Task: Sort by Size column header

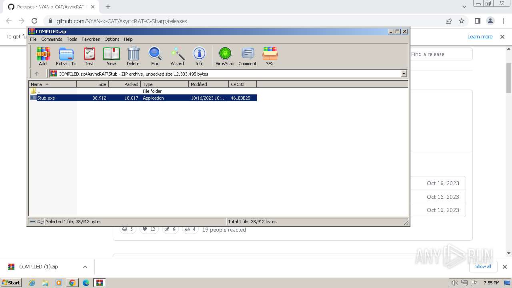Action: [92, 84]
